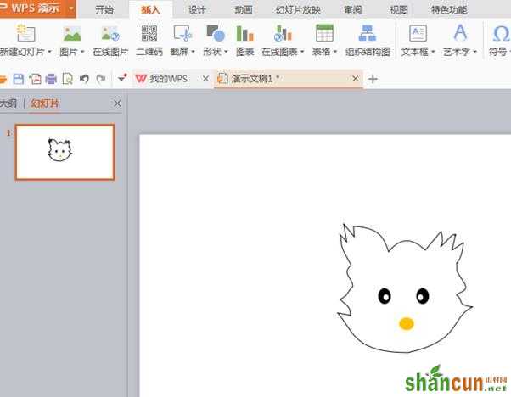Screen dimensions: 511x397
Task: Select the cat's right eye shape
Action: pyautogui.click(x=423, y=296)
